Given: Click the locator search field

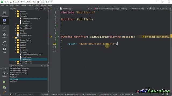Looking at the screenshot, I should 27,94.
